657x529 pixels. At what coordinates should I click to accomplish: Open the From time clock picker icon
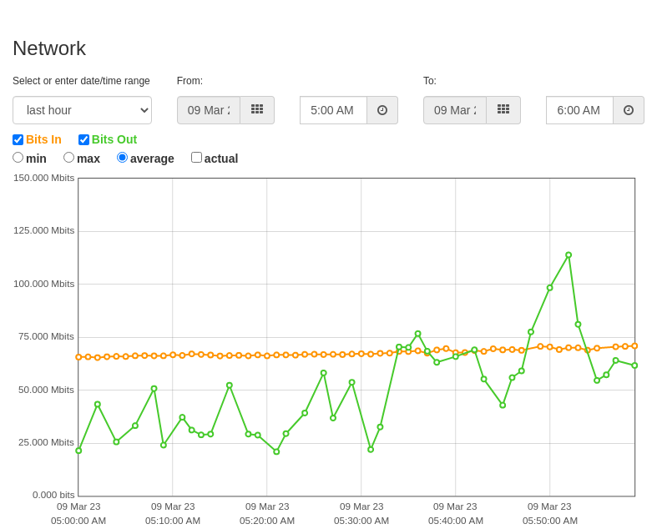click(x=382, y=110)
